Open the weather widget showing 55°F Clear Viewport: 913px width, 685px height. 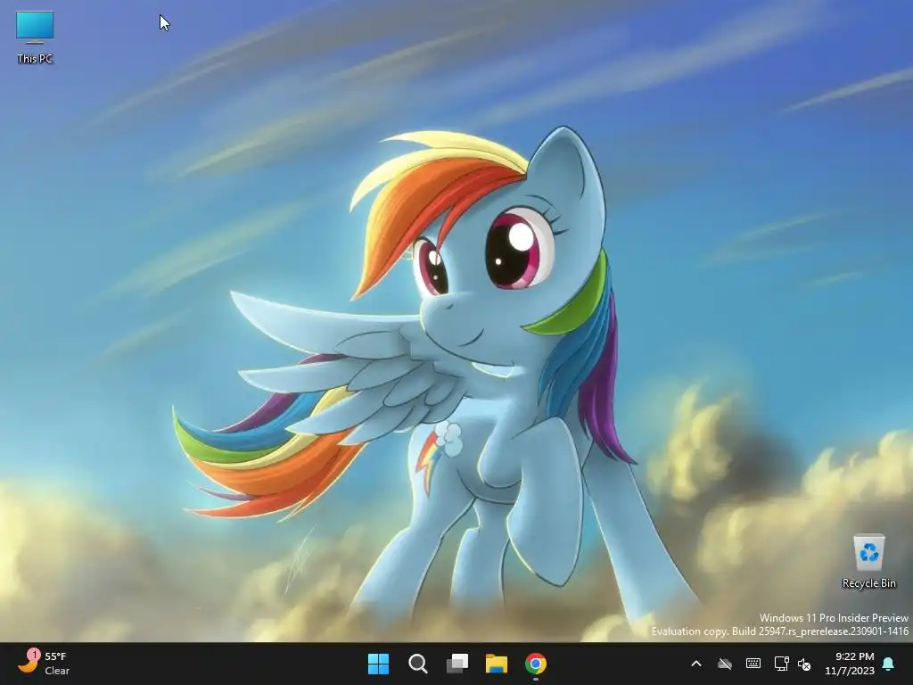coord(45,664)
